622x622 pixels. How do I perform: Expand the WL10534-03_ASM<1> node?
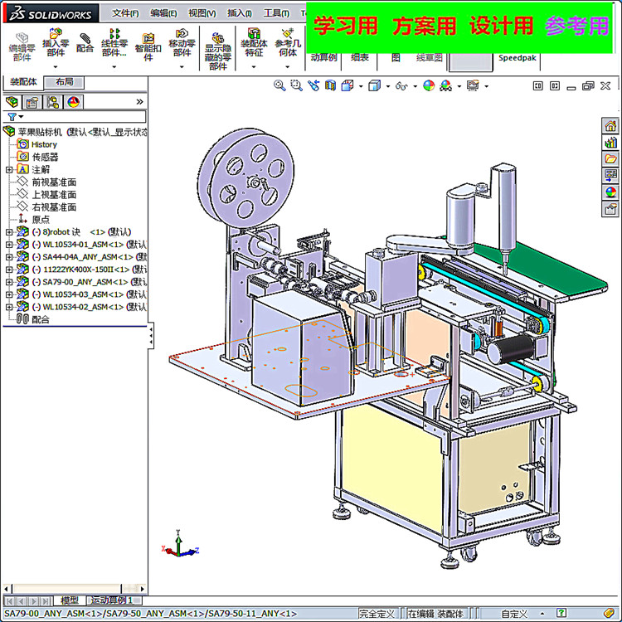[9, 294]
